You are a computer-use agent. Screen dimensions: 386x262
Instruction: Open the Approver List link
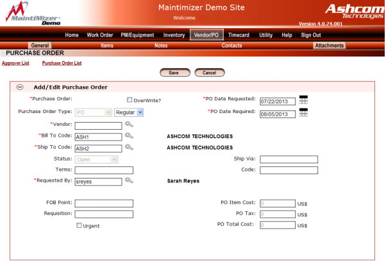pos(15,63)
